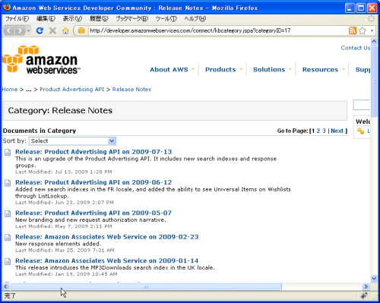Open the ファイル(F) menu
The width and height of the screenshot is (380, 303).
pyautogui.click(x=17, y=18)
